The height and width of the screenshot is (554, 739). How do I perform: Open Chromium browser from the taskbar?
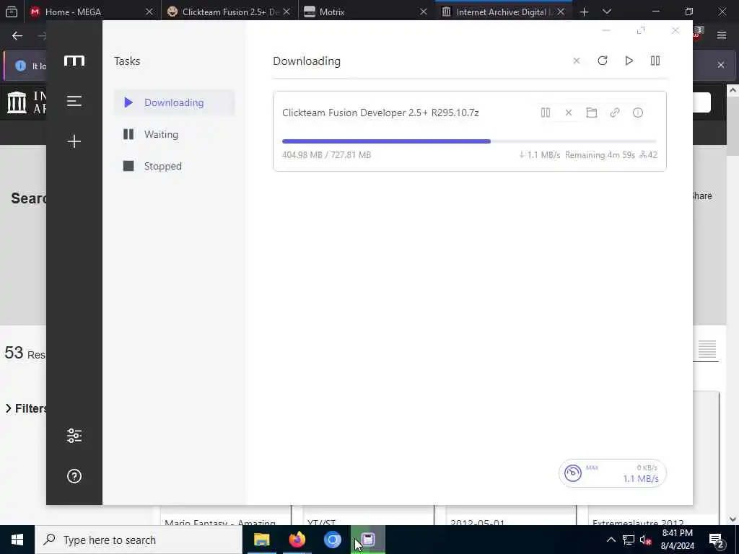[x=332, y=540]
